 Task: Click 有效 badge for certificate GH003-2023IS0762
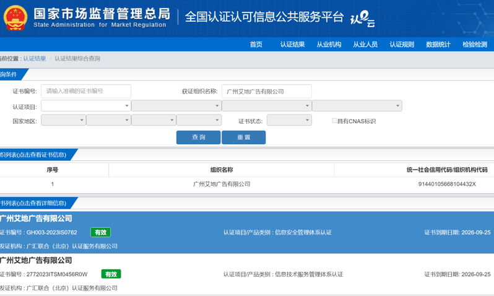click(x=100, y=232)
